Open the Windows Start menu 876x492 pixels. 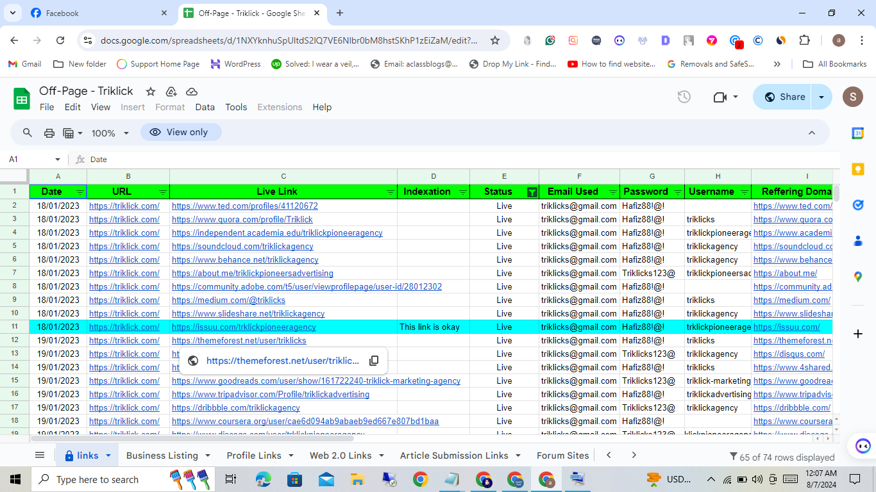coord(15,479)
